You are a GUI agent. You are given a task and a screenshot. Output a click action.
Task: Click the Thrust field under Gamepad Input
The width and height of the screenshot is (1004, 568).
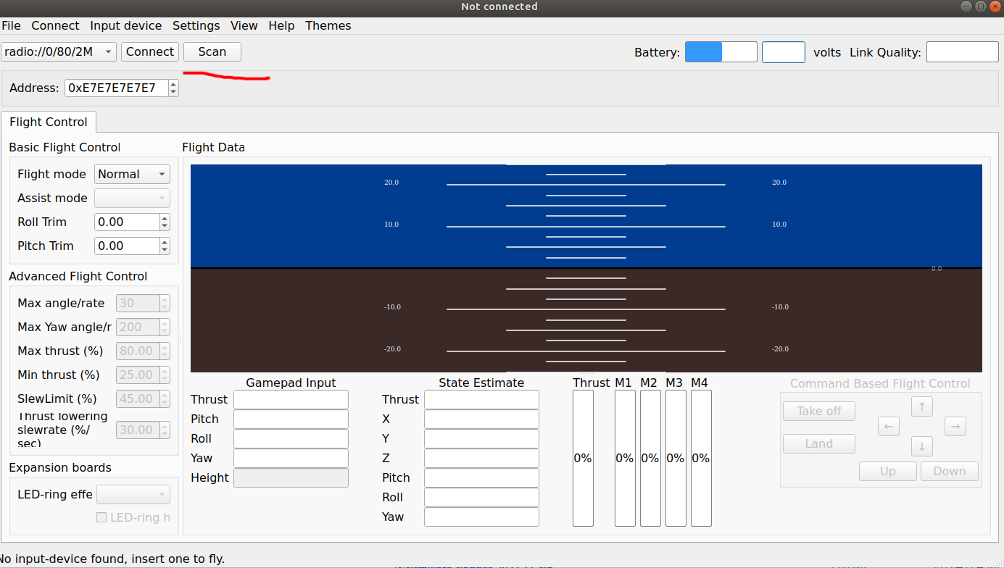point(291,399)
